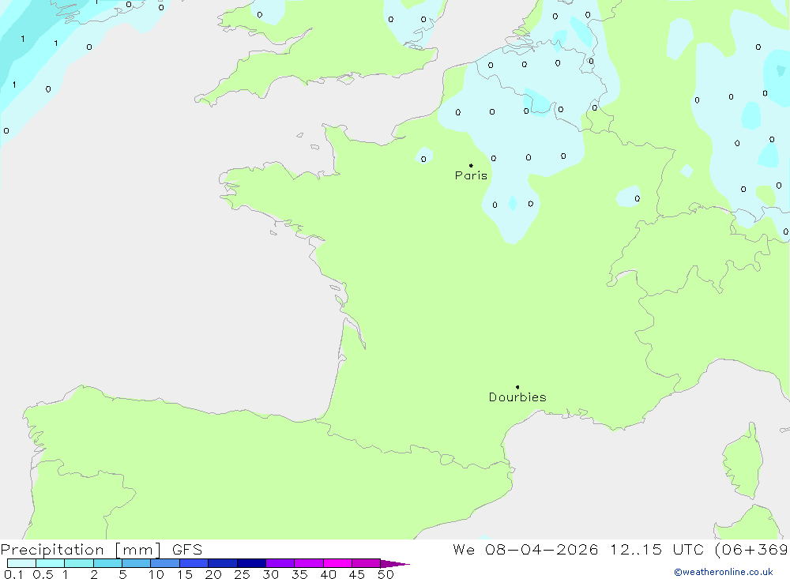Select the Dourbies location dot marker
Screen dimensions: 790x579
point(517,387)
